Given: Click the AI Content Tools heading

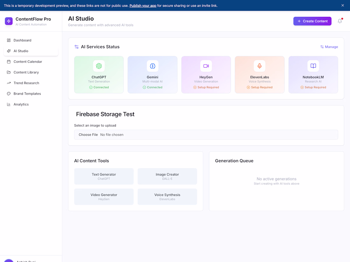Looking at the screenshot, I should coord(92,161).
